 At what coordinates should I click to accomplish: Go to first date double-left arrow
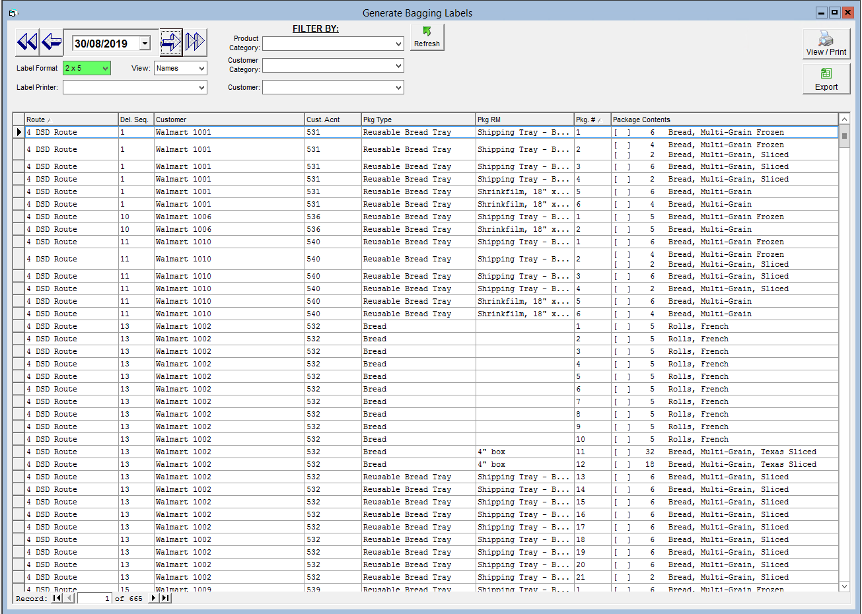(27, 43)
